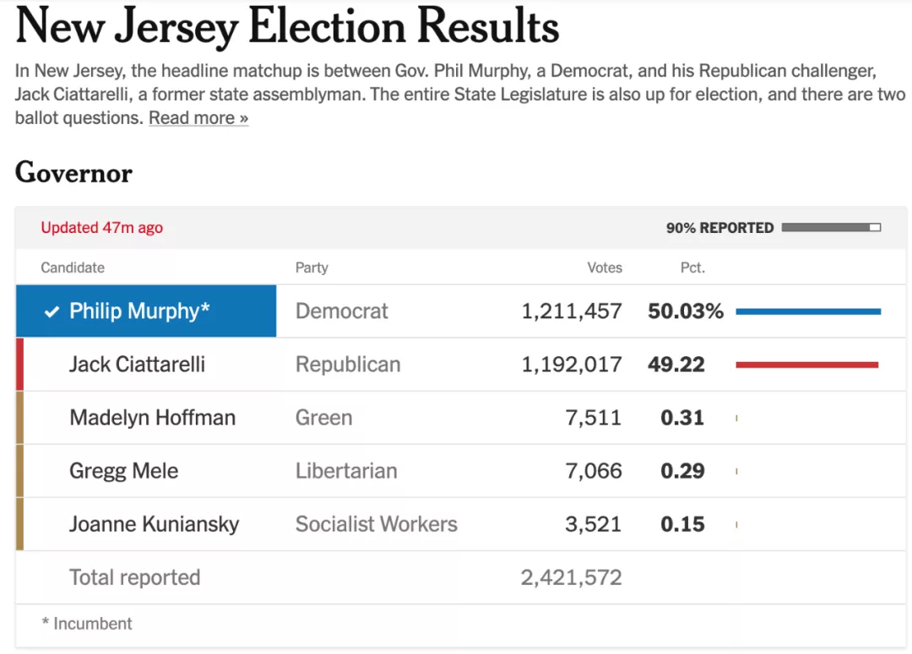The height and width of the screenshot is (654, 912).
Task: Click Ciattarelli's red vote percentage bar
Action: [806, 365]
